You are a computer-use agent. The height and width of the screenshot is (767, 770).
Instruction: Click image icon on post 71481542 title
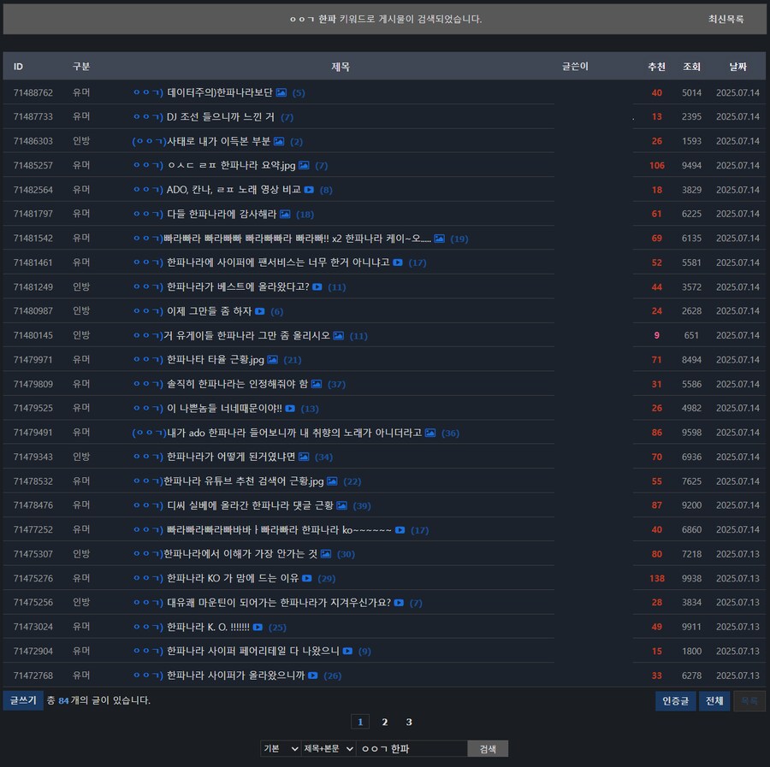point(440,239)
